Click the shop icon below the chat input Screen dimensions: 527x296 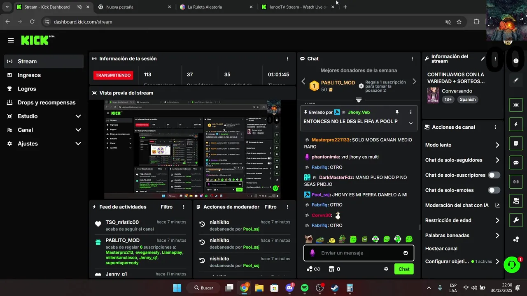(331, 269)
